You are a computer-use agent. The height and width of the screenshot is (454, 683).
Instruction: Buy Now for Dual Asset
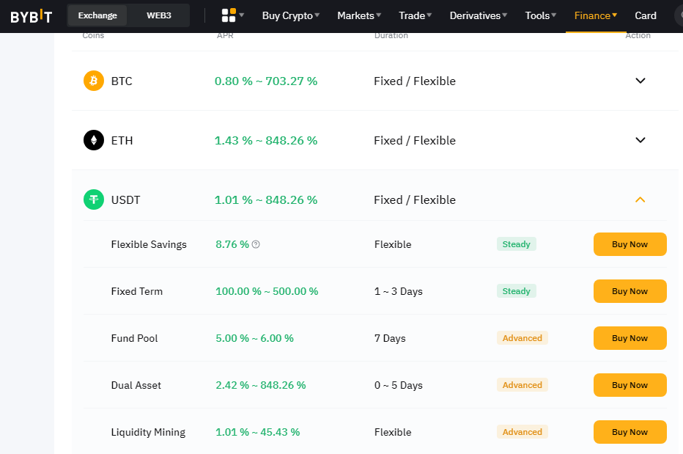point(630,385)
